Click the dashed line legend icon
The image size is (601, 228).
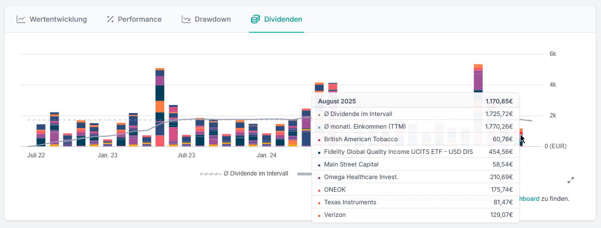[x=210, y=174]
